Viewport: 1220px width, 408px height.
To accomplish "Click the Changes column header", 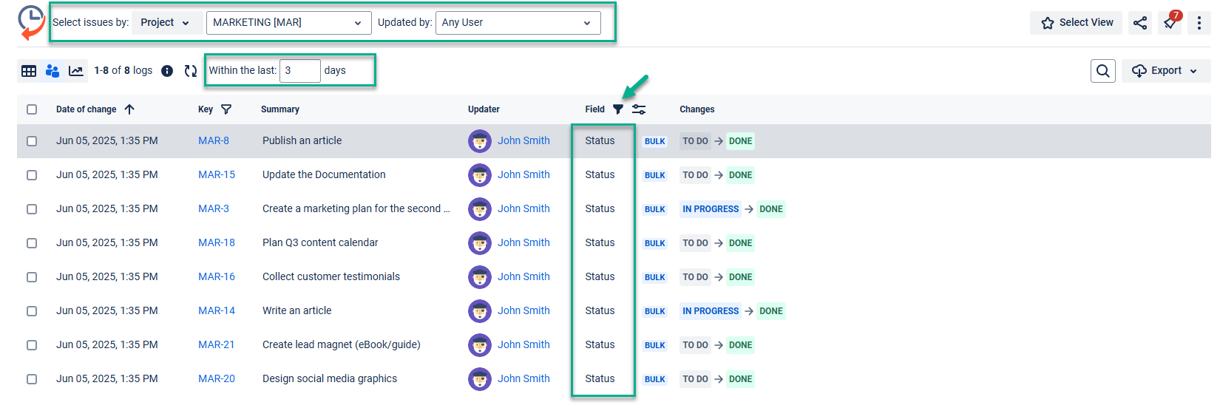I will click(697, 109).
